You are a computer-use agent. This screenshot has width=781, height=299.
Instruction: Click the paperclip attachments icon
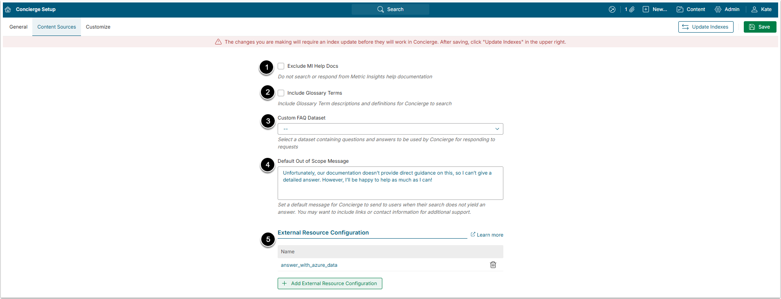(x=632, y=9)
